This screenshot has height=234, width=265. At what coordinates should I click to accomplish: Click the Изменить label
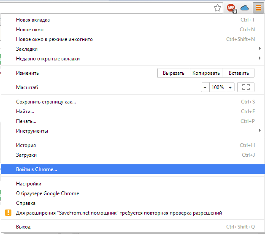27,73
